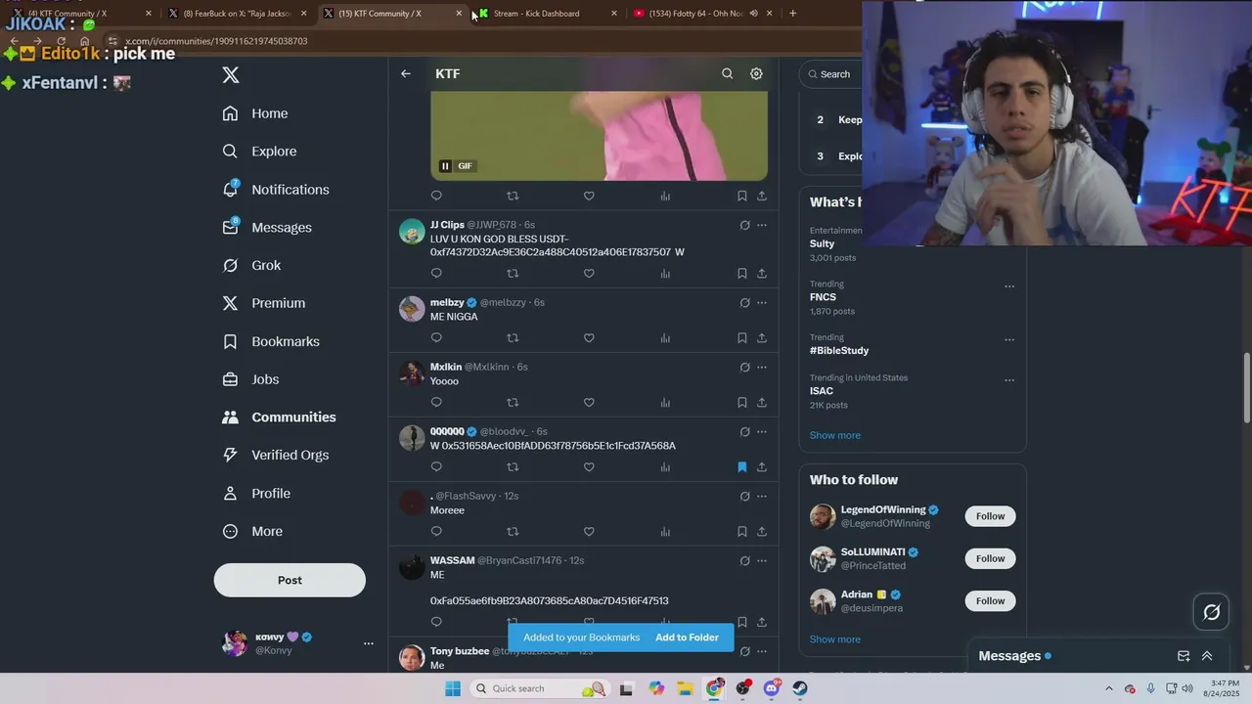Reply to melbzy's post
The height and width of the screenshot is (704, 1252).
point(436,338)
